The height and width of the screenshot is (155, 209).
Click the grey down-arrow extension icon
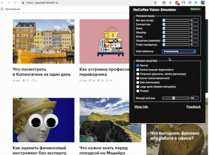(170, 3)
